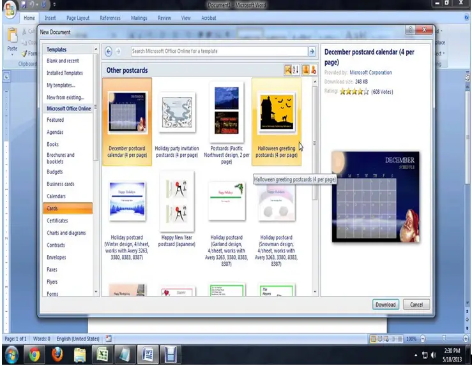
Task: Open Windows Explorer folder on the taskbar
Action: click(x=80, y=355)
